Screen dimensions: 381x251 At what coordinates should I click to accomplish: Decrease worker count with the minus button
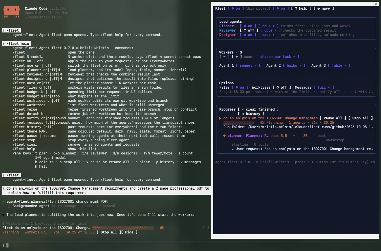224,57
